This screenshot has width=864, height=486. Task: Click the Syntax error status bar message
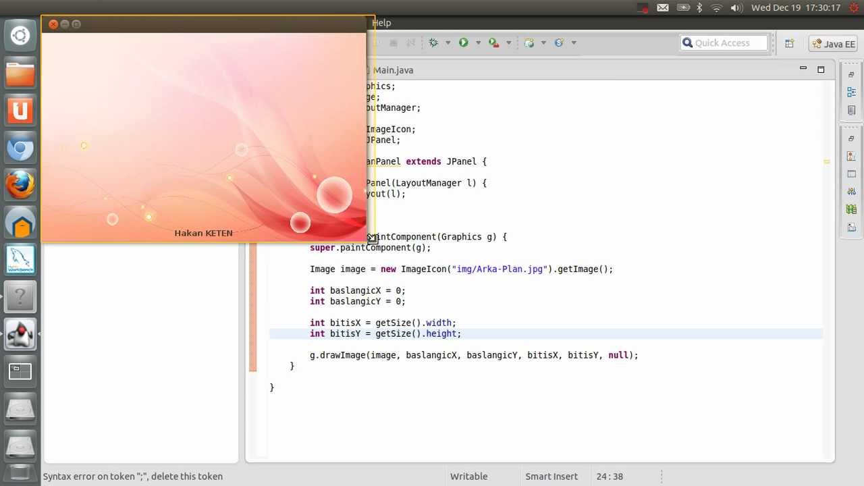(133, 476)
